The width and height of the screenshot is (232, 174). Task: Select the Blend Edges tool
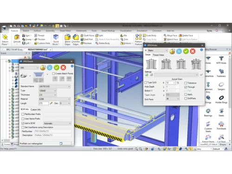click(68, 40)
